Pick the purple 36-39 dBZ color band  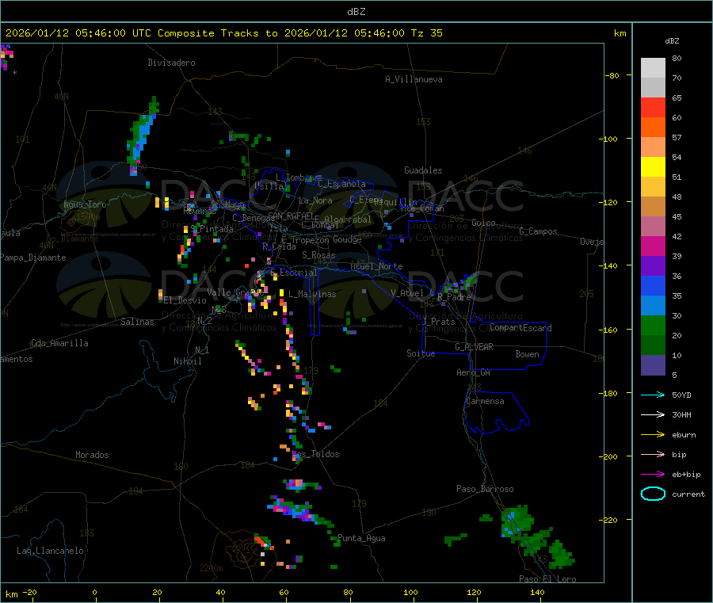click(653, 266)
